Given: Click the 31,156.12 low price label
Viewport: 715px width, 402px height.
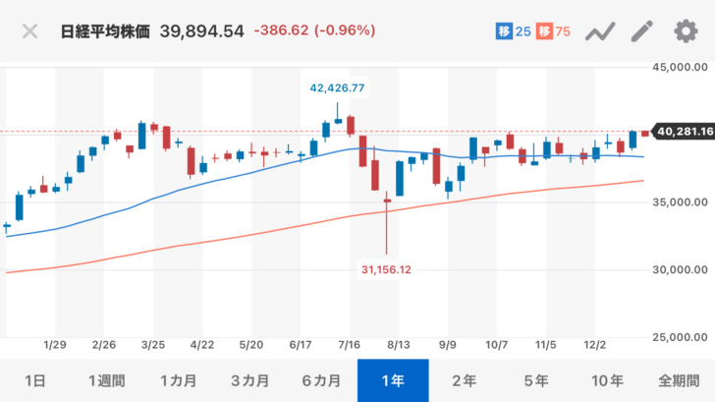Looking at the screenshot, I should coord(386,268).
